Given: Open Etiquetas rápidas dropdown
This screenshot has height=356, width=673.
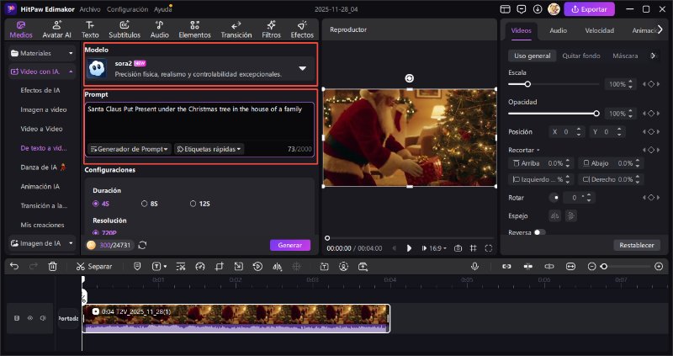Looking at the screenshot, I should coord(209,149).
